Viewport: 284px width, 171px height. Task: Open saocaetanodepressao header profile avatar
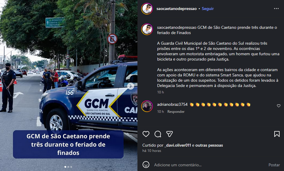coord(147,9)
